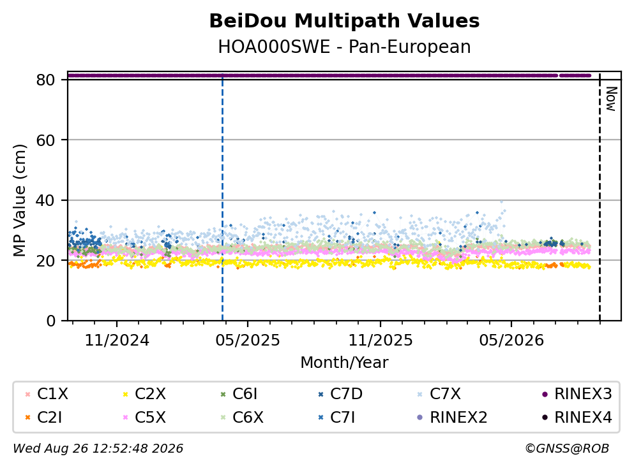Viewport: 634px width, 468px height.
Task: Click the ©GNSS@ROB credit text
Action: click(x=567, y=448)
